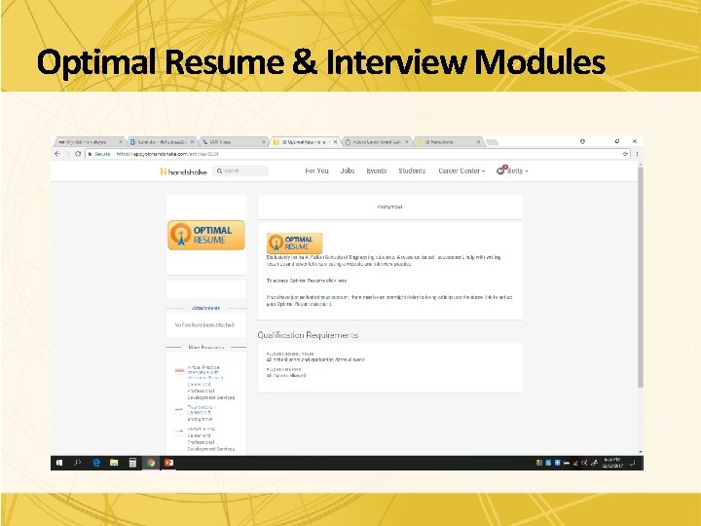Image resolution: width=701 pixels, height=526 pixels.
Task: Click the browser back arrow
Action: 57,154
